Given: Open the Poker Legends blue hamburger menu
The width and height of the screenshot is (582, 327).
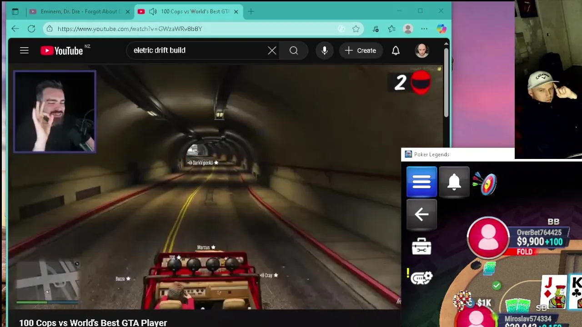Looking at the screenshot, I should click(x=421, y=182).
